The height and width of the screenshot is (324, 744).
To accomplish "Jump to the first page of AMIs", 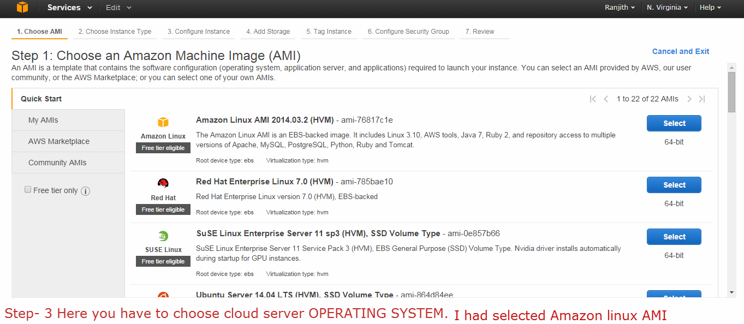I will (593, 99).
